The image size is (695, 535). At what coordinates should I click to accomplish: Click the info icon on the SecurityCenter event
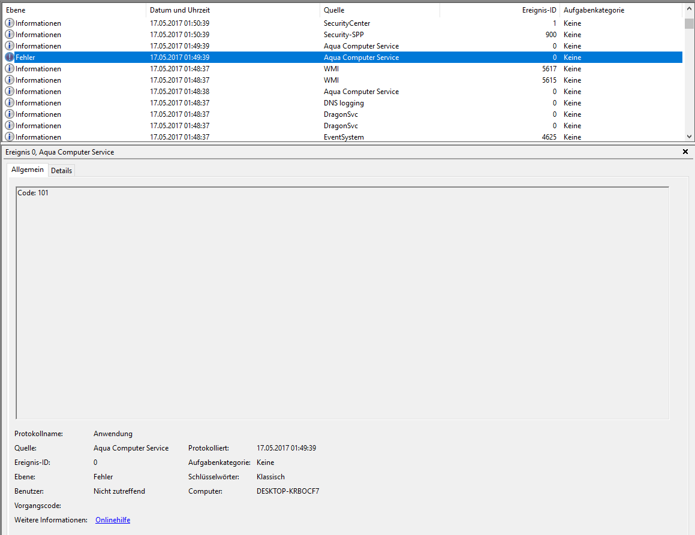pos(10,23)
